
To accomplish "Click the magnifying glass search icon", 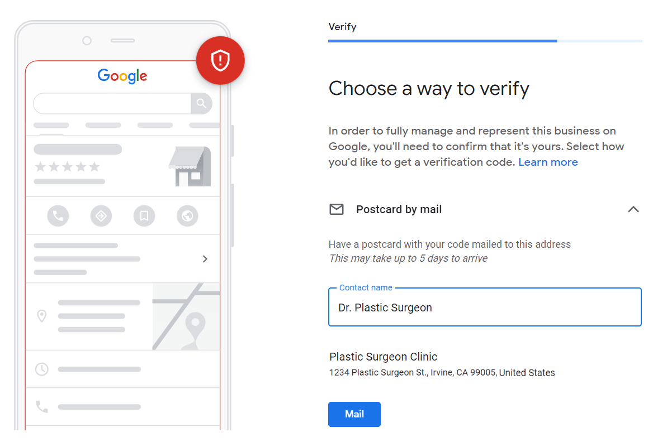I will pos(201,103).
